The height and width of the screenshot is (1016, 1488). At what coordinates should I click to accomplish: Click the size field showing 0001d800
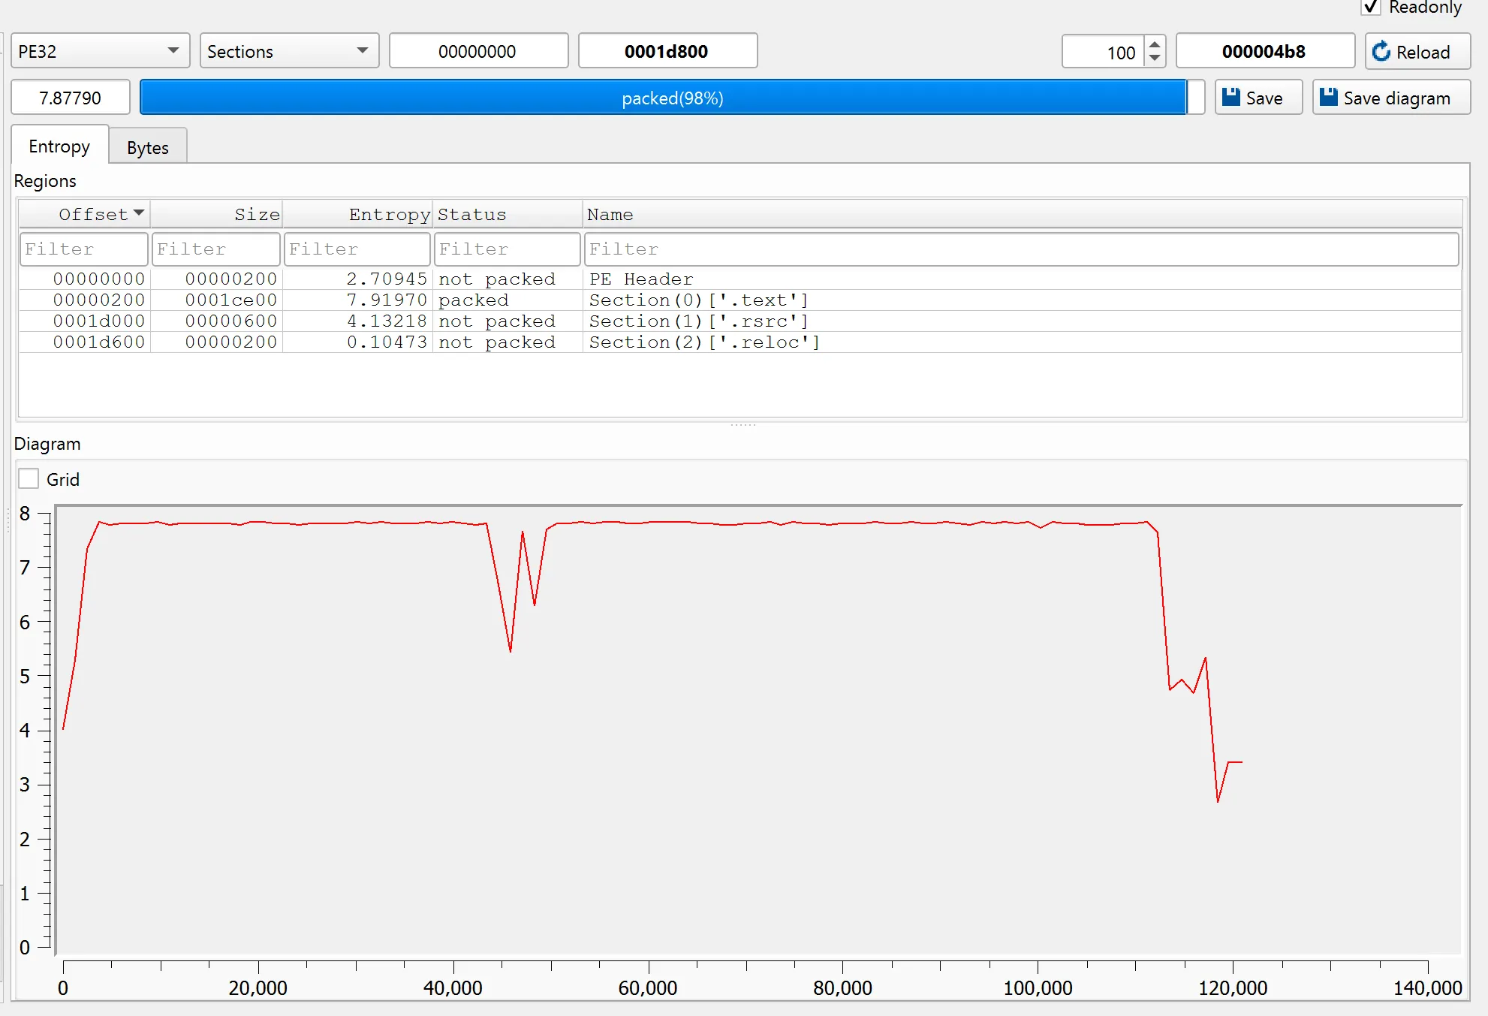tap(667, 51)
